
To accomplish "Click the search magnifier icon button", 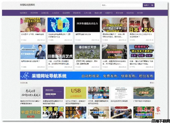I will (x=152, y=5).
